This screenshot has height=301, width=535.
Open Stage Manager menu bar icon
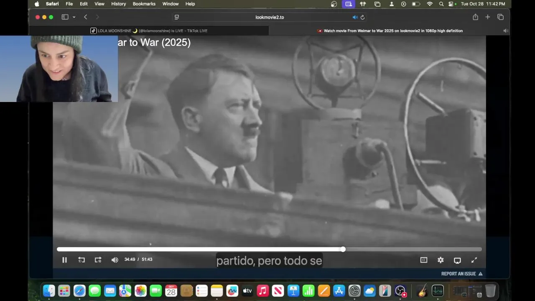point(377,4)
